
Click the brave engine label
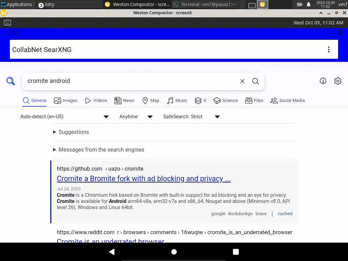pyautogui.click(x=261, y=214)
